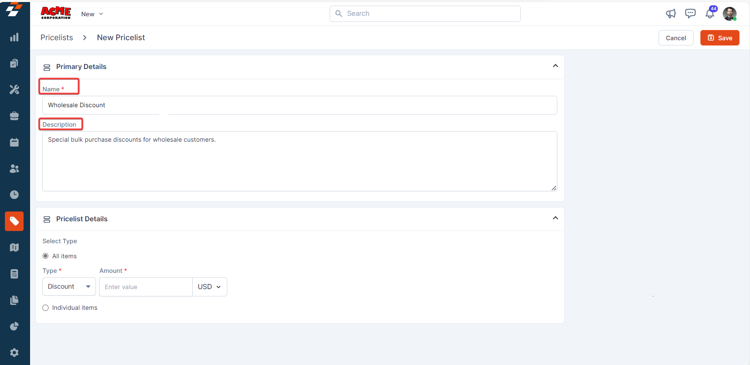
Task: Open the megaphone announcements icon
Action: click(x=671, y=14)
